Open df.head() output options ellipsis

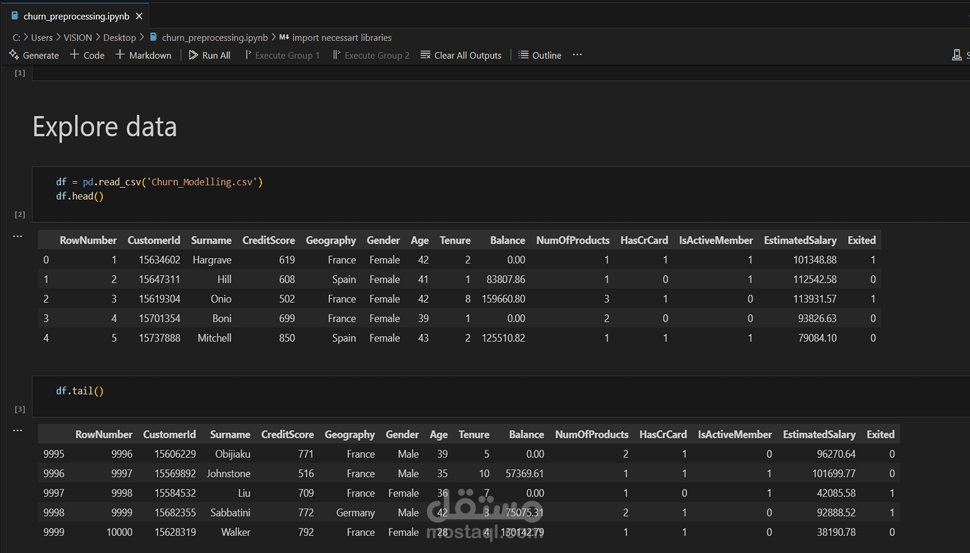click(x=18, y=236)
